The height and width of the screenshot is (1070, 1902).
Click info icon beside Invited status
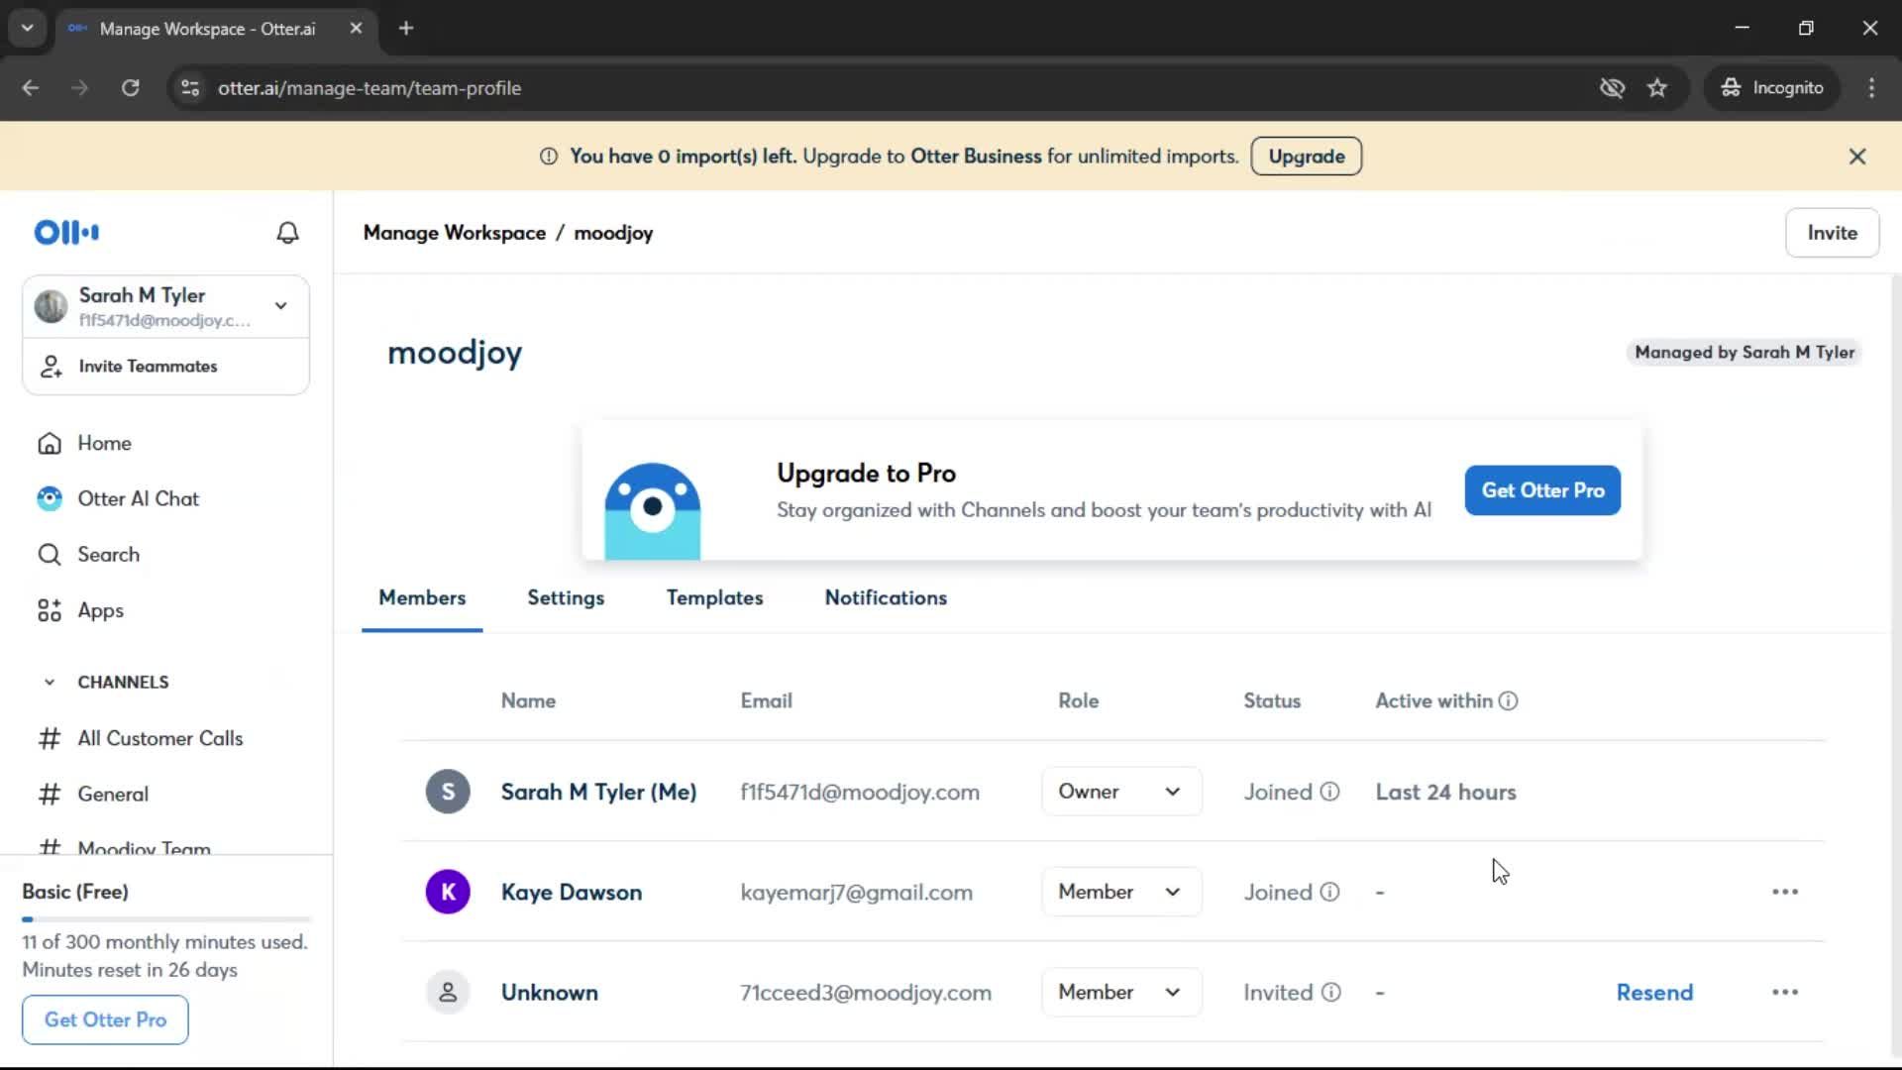pyautogui.click(x=1331, y=992)
